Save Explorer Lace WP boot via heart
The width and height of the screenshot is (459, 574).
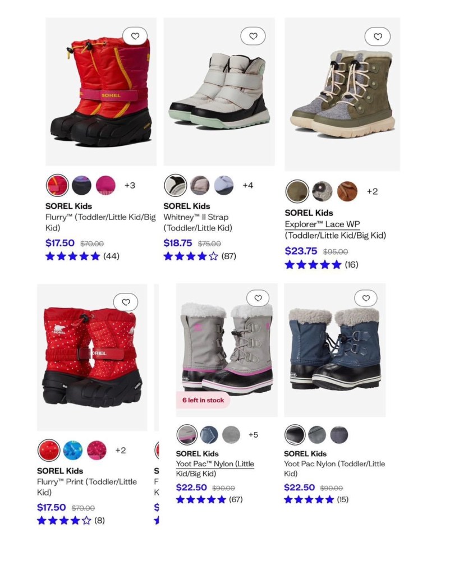click(x=378, y=36)
